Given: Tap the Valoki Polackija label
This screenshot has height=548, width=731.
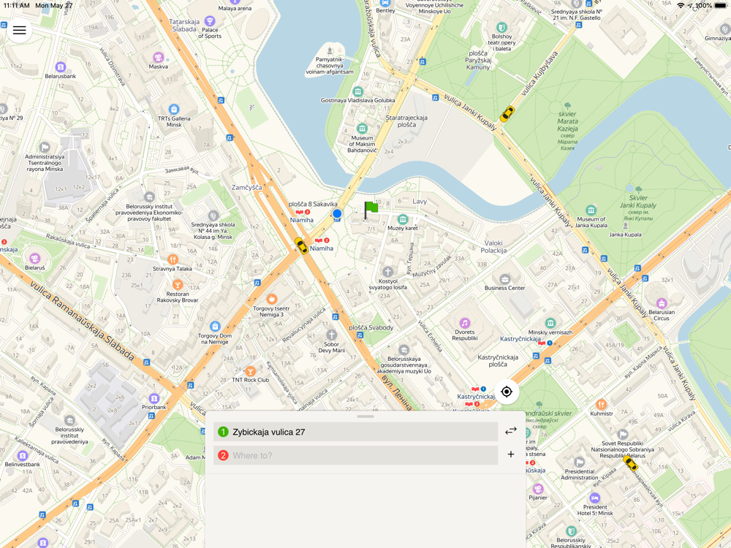Looking at the screenshot, I should click(x=493, y=246).
